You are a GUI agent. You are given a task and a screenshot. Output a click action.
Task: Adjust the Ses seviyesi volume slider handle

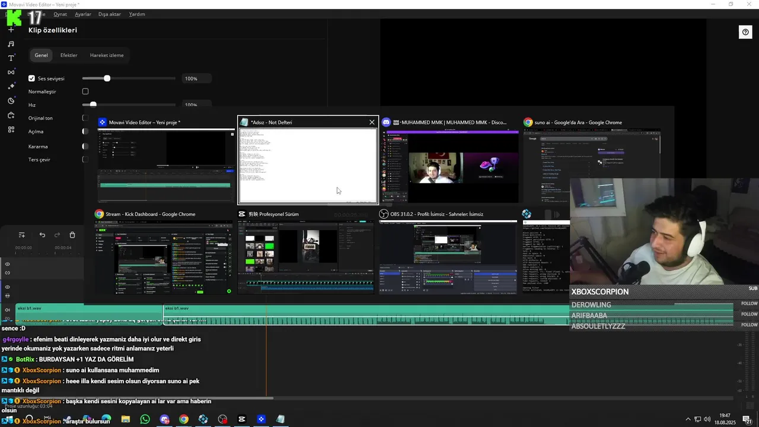coord(107,78)
